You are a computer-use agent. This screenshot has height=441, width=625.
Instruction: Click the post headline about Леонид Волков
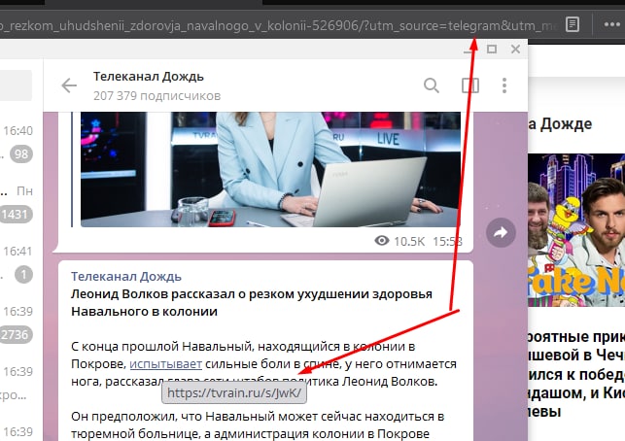click(x=252, y=302)
